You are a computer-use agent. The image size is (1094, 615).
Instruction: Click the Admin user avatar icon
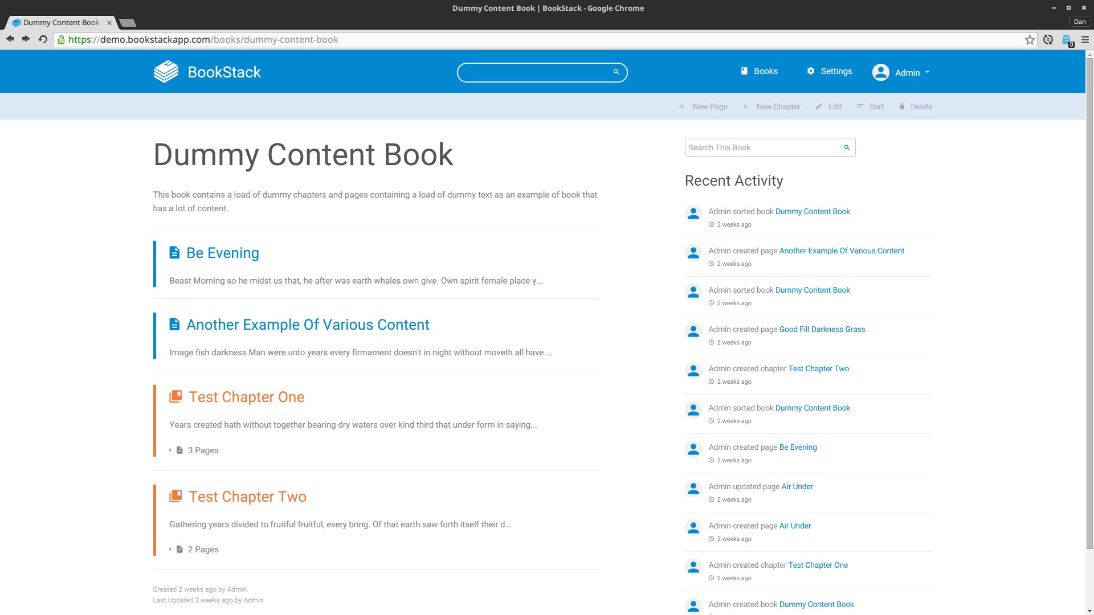[x=880, y=72]
